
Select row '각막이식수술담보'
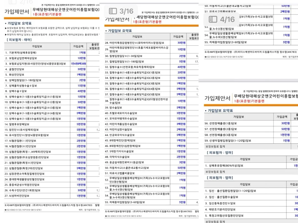[151, 157]
